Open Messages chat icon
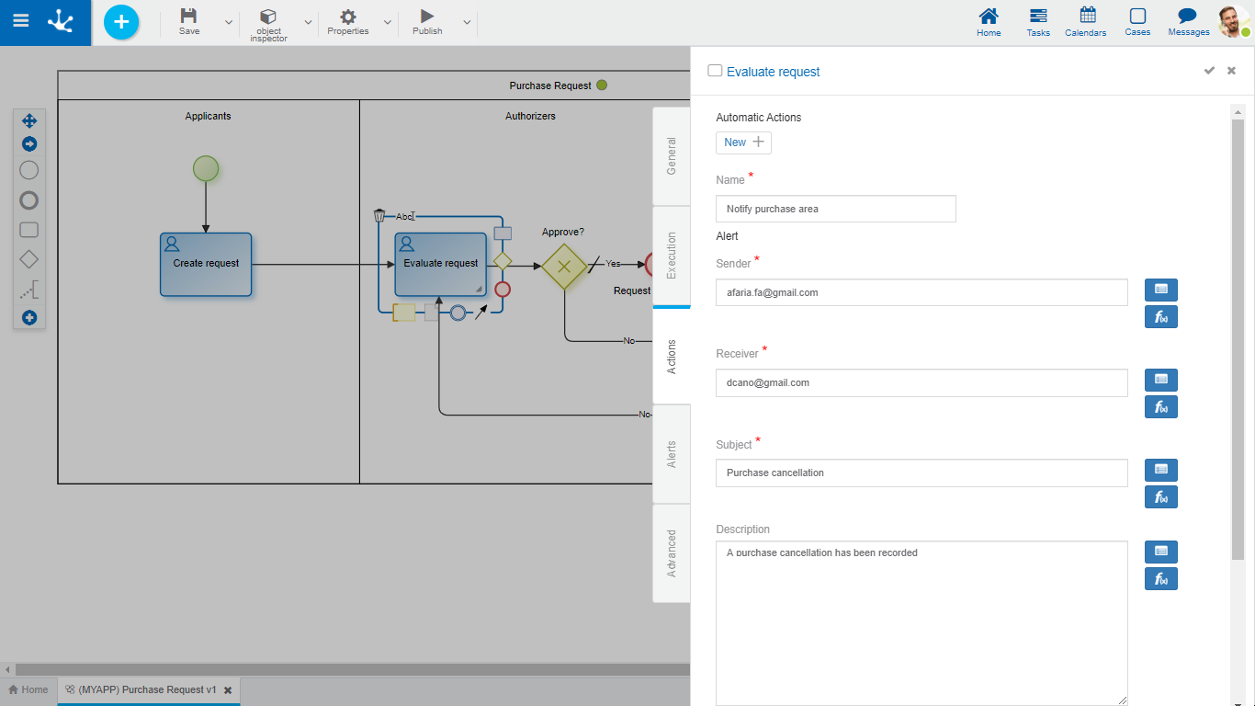Viewport: 1255px width, 706px height. [x=1187, y=17]
